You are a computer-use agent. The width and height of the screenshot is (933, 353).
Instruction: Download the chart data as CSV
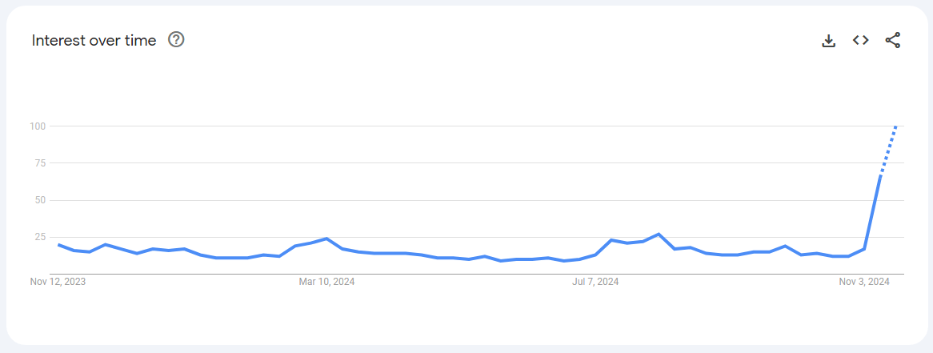[x=829, y=40]
